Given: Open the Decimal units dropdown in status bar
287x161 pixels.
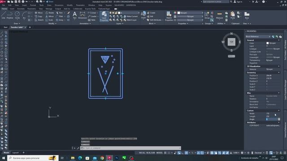Looking at the screenshot, I should click(259, 153).
